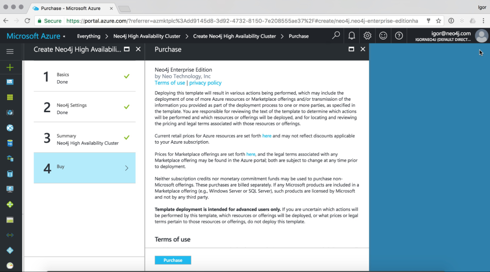The image size is (490, 272).
Task: Open All resources green grid icon
Action: pyautogui.click(x=10, y=97)
